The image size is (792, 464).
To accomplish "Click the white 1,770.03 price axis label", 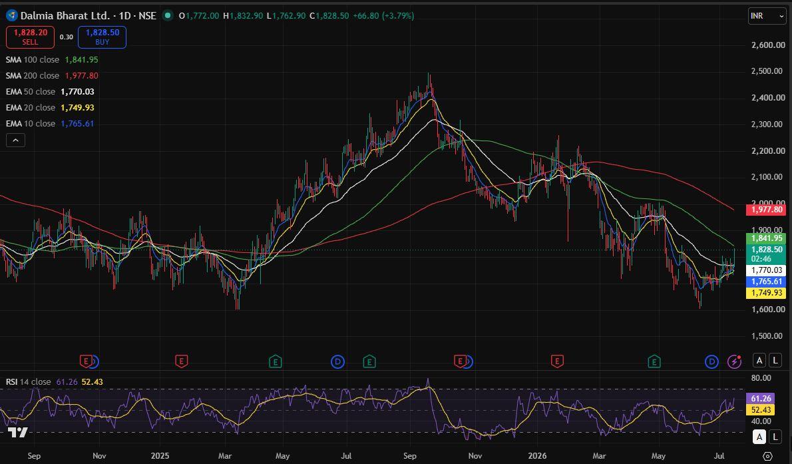I will 766,270.
